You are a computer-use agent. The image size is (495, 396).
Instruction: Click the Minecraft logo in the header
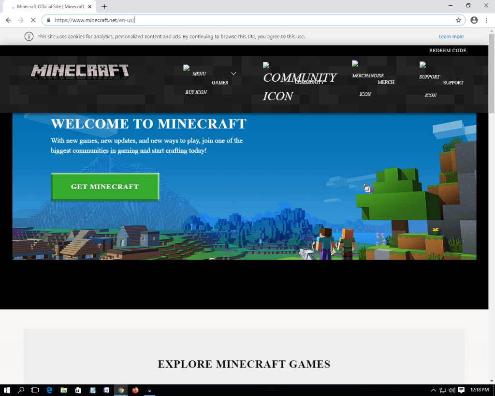(x=80, y=72)
